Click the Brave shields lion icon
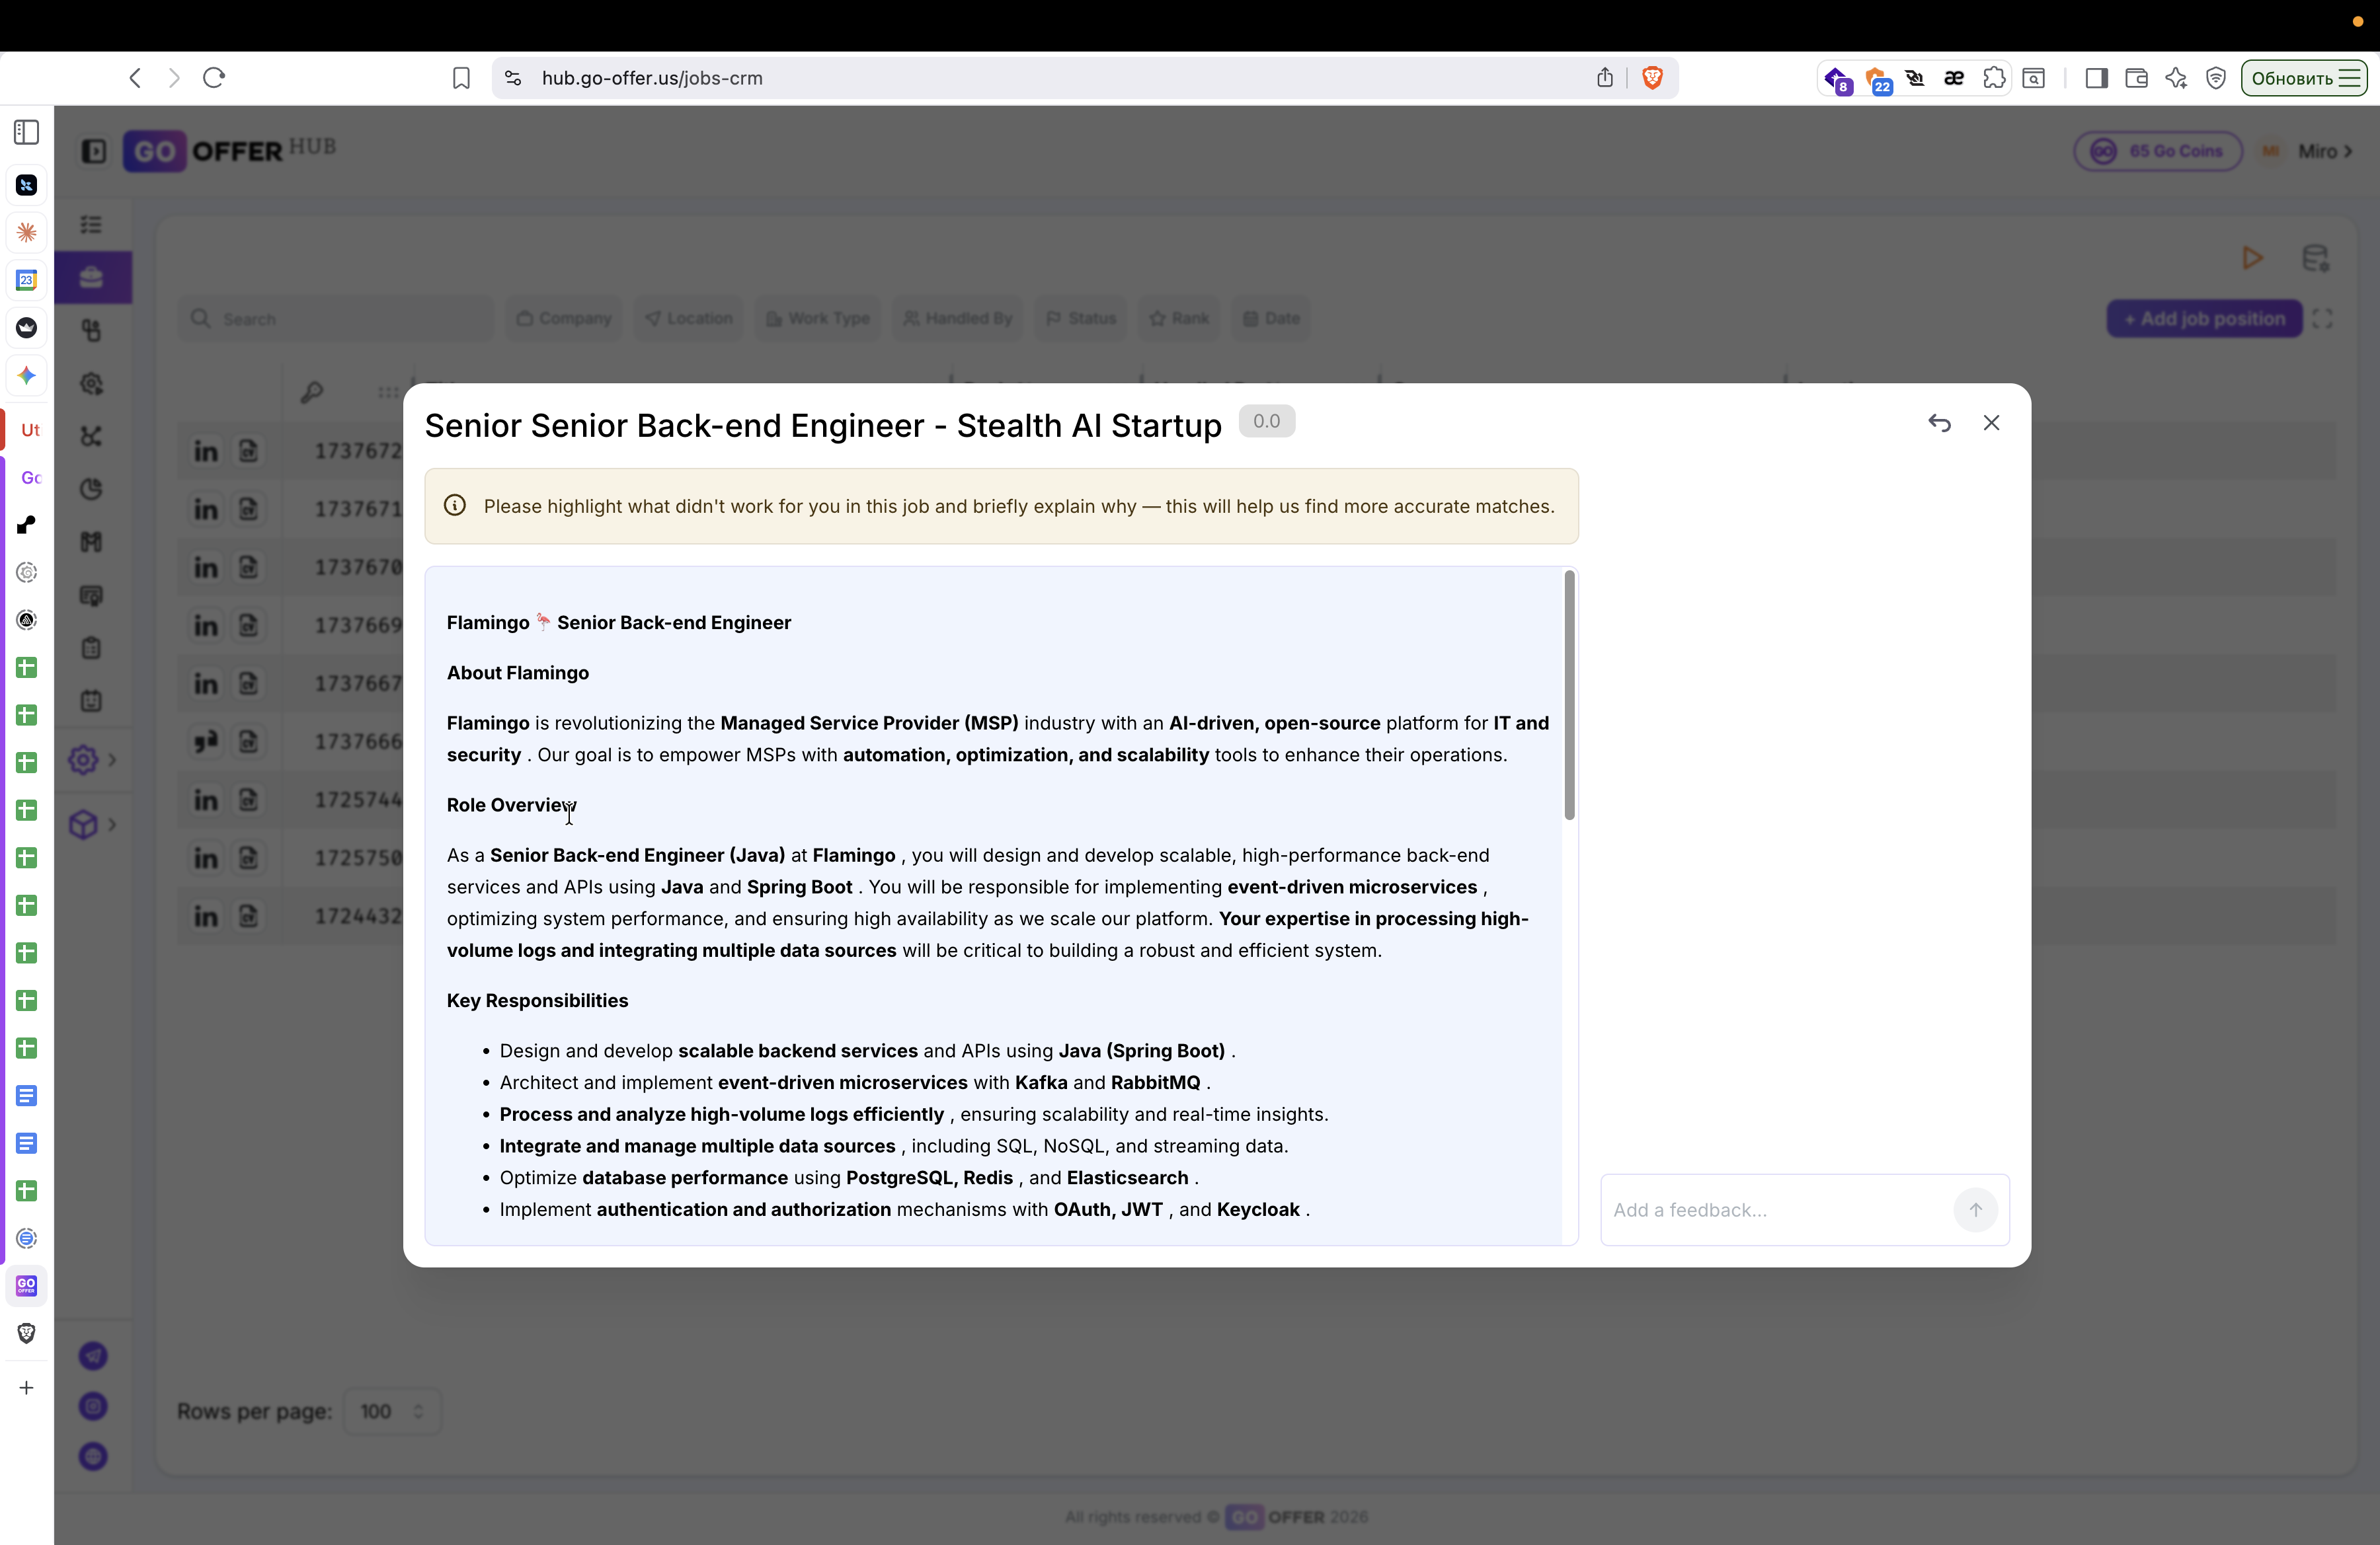This screenshot has width=2380, height=1545. click(1652, 78)
